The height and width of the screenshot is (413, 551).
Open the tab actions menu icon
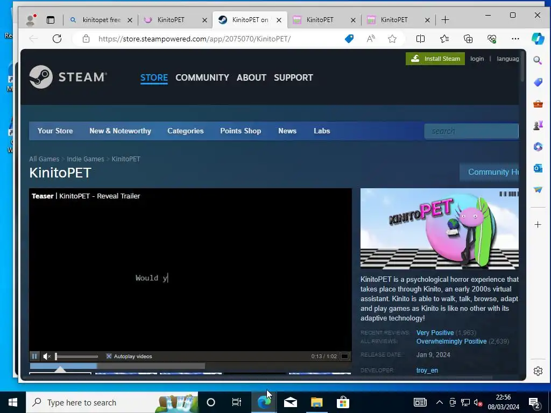(x=51, y=20)
